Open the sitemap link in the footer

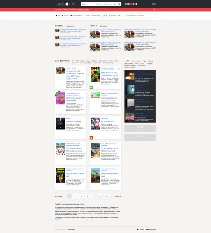(x=151, y=230)
